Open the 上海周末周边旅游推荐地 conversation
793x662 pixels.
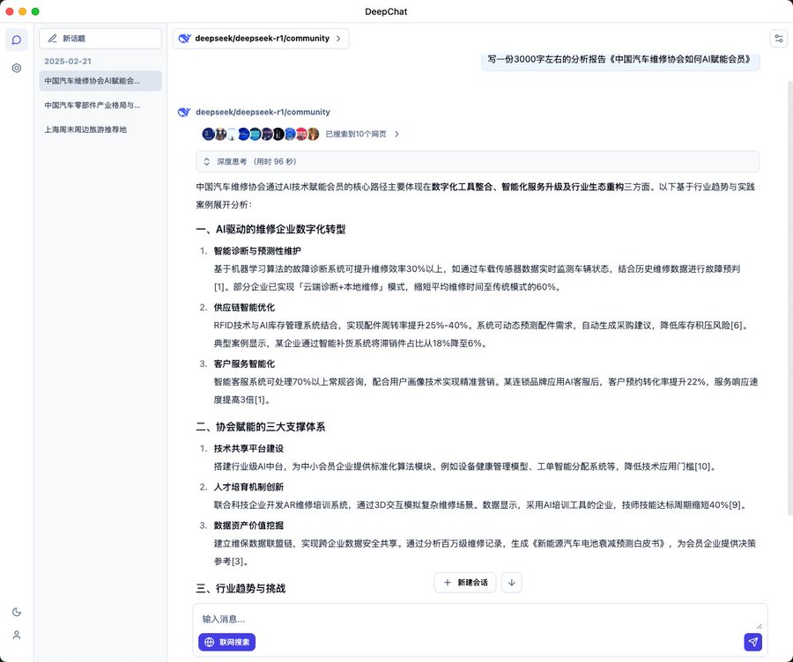tap(86, 129)
